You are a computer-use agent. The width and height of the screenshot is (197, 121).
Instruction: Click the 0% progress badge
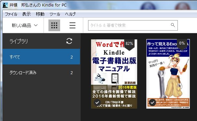(182, 44)
